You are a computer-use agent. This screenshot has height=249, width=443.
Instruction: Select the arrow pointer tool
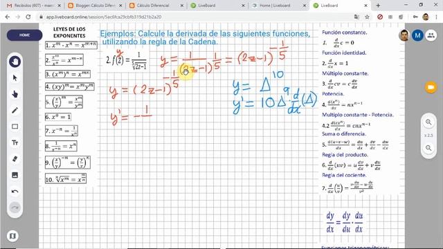[15, 78]
